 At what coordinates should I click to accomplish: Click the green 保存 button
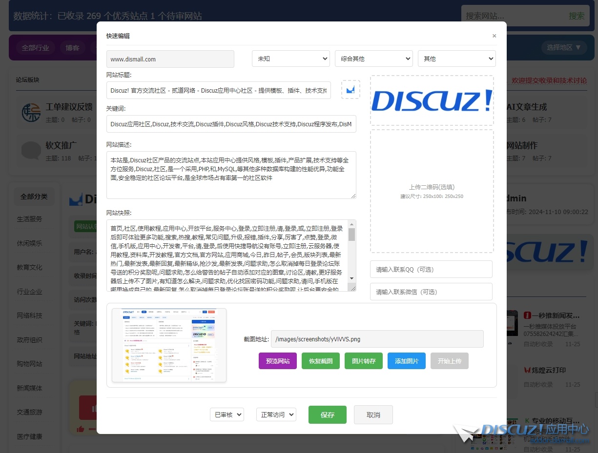[327, 415]
